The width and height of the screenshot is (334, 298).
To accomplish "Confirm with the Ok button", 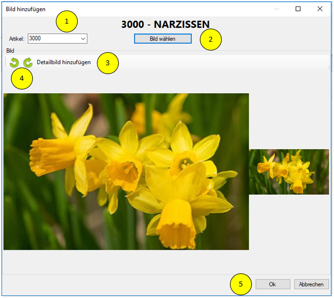I will [x=272, y=284].
